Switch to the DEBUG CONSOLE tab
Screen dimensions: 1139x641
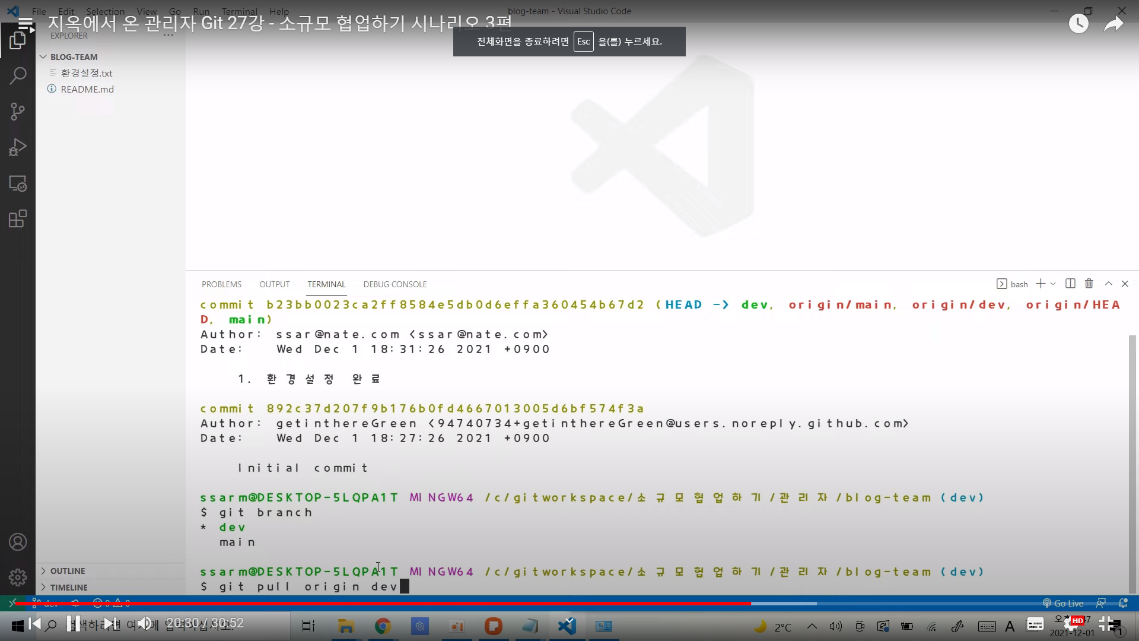tap(395, 284)
